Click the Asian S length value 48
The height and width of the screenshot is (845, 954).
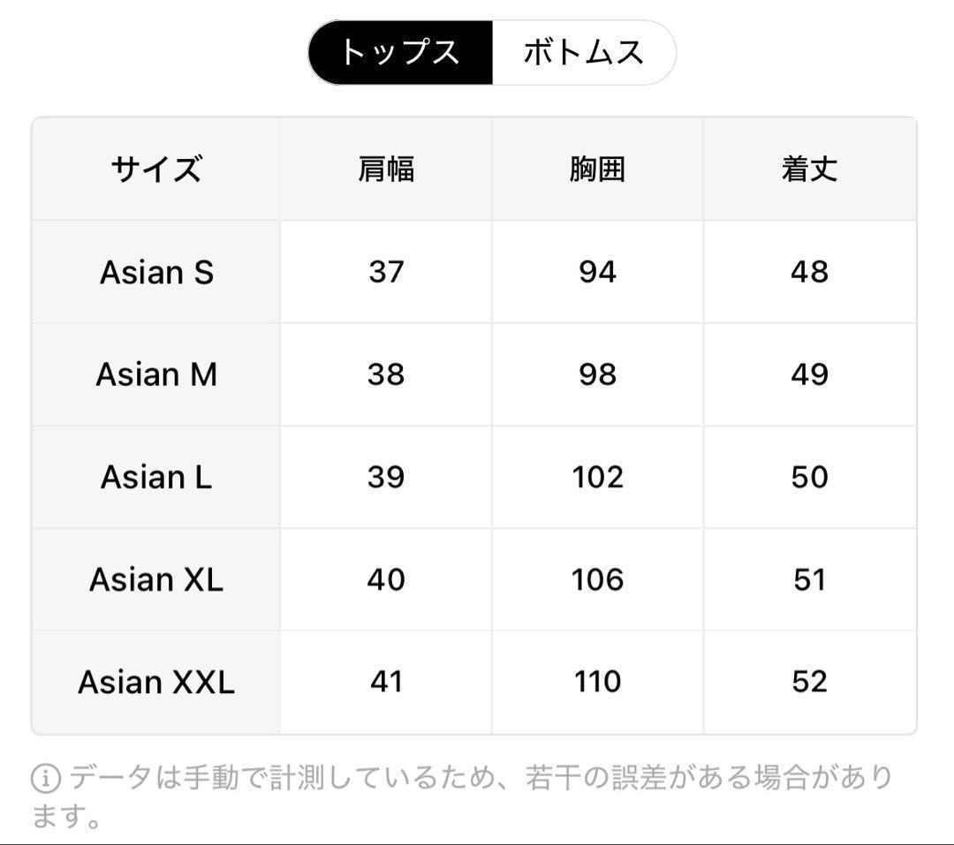[809, 272]
